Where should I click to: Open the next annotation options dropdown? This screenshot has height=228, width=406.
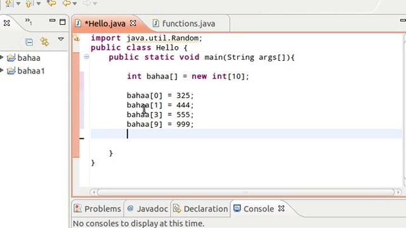pyautogui.click(x=18, y=3)
